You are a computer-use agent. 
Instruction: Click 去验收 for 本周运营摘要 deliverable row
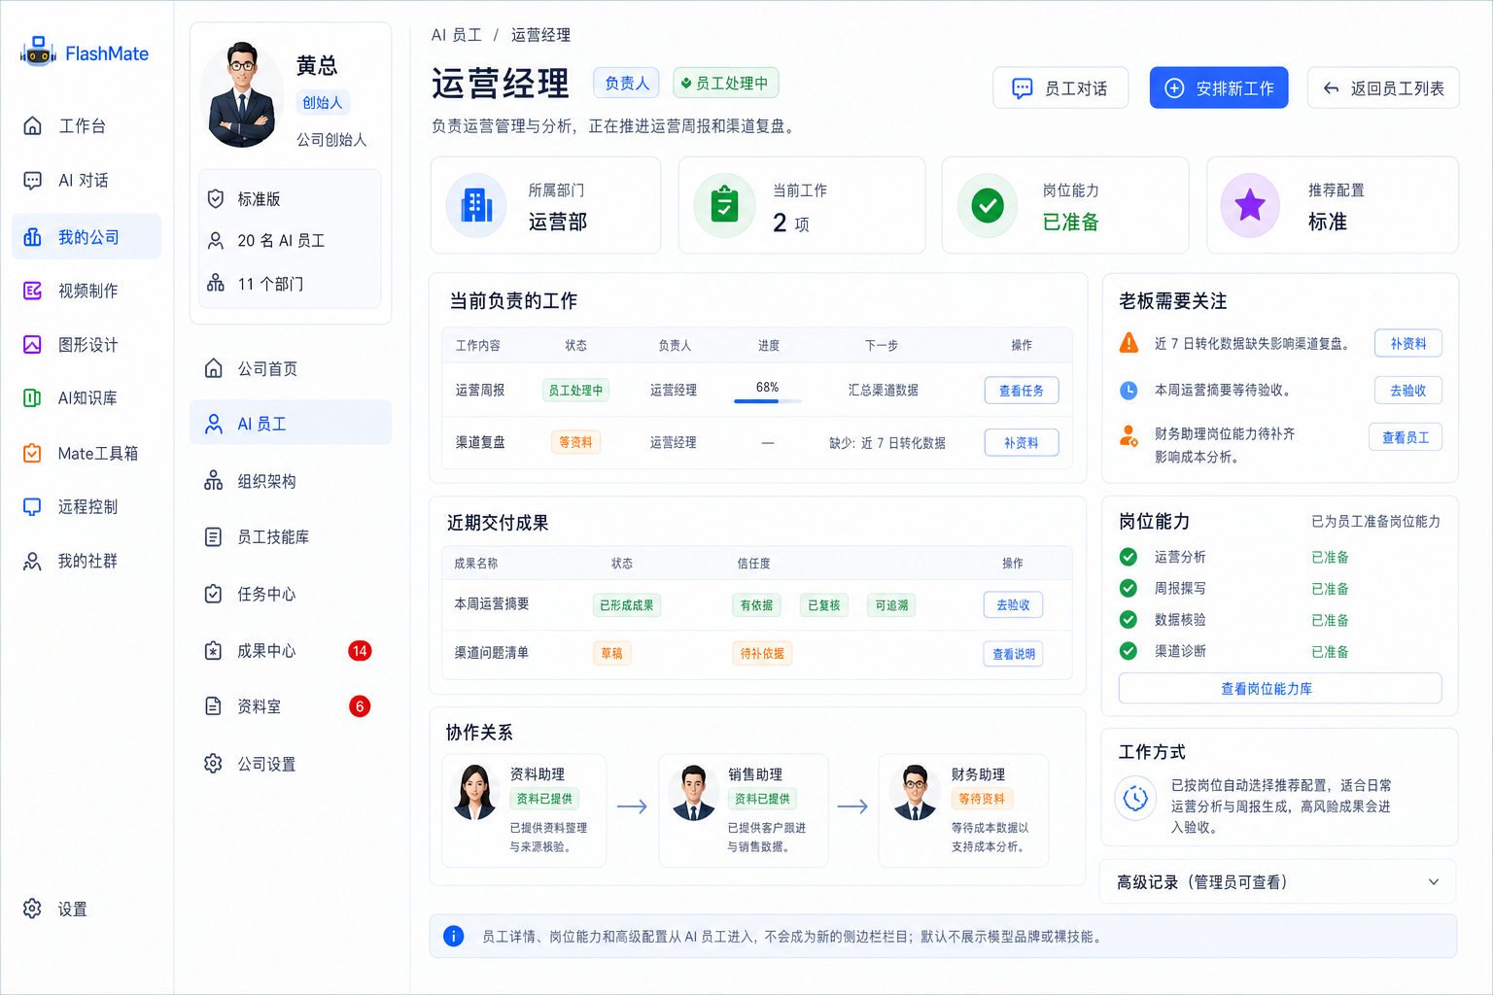(x=1013, y=605)
